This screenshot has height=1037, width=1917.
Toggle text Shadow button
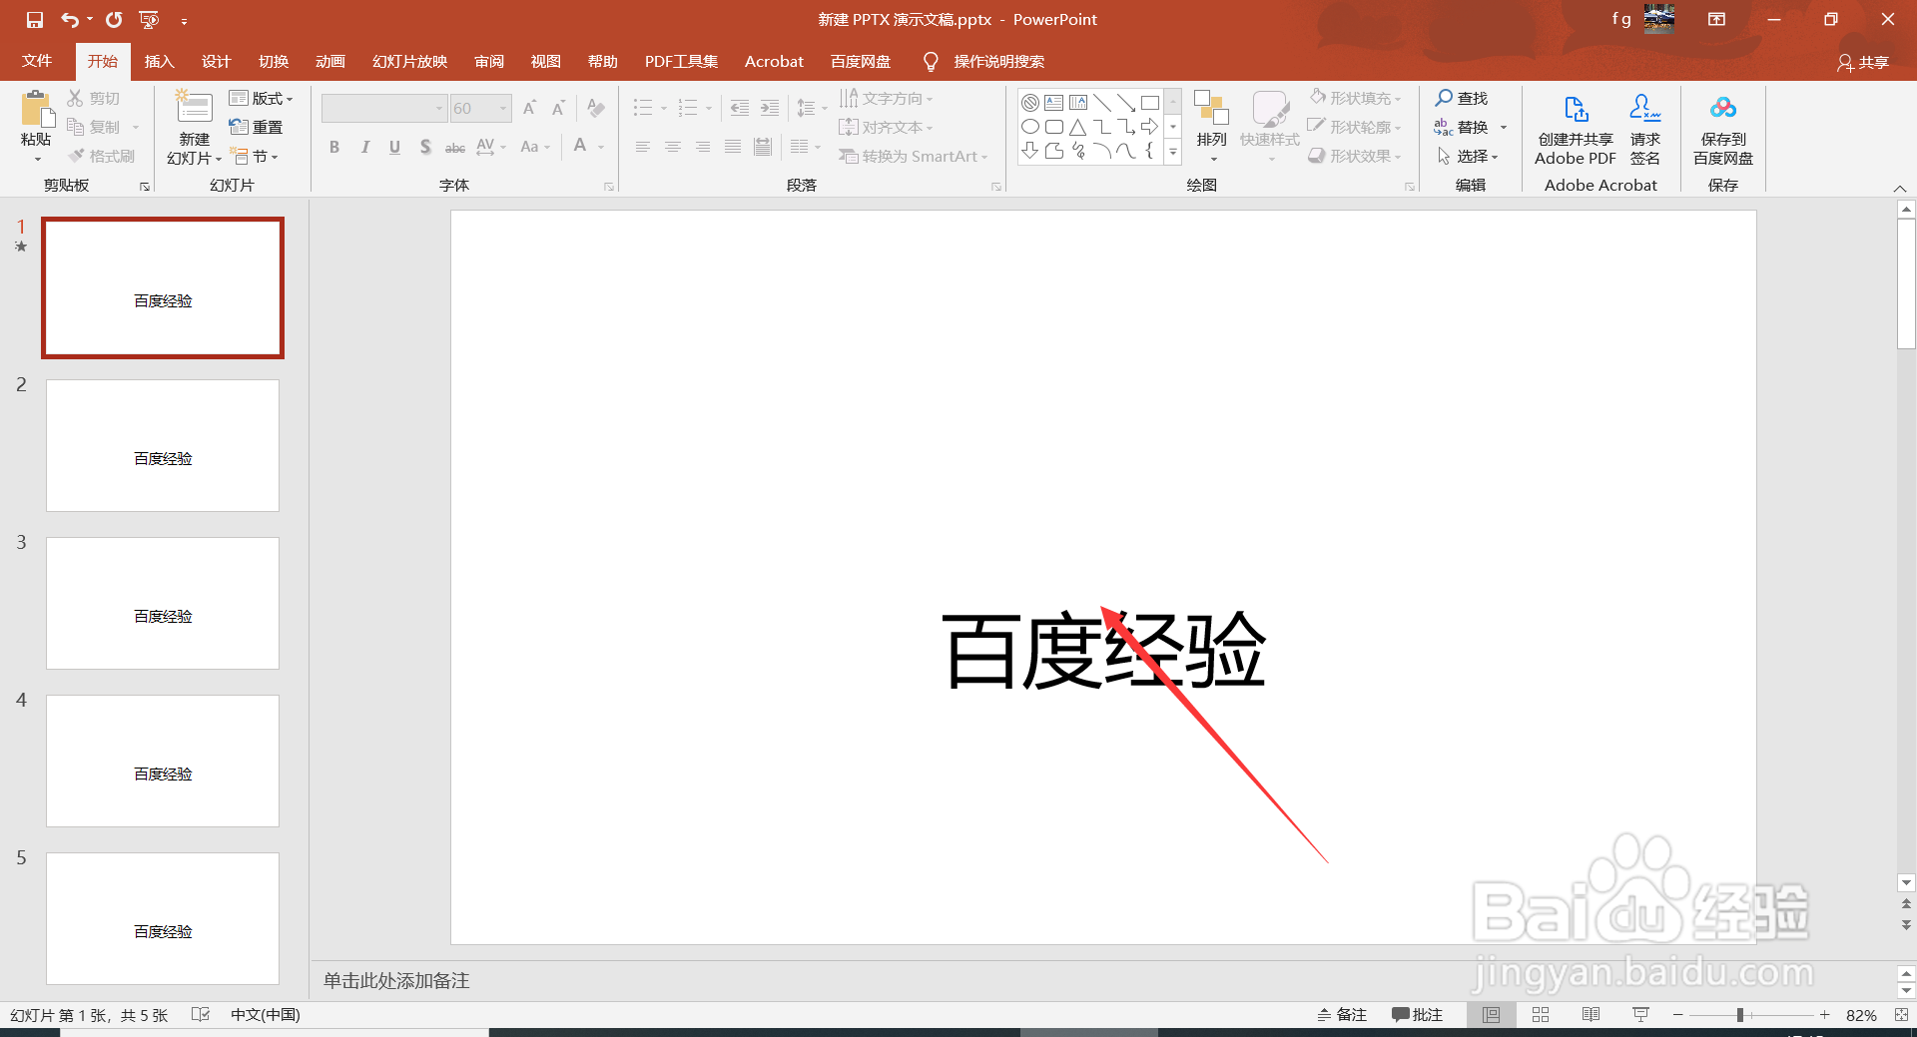[x=425, y=147]
